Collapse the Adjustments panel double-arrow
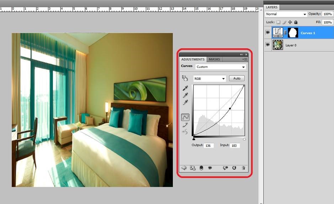The height and width of the screenshot is (204, 334). tap(241, 55)
